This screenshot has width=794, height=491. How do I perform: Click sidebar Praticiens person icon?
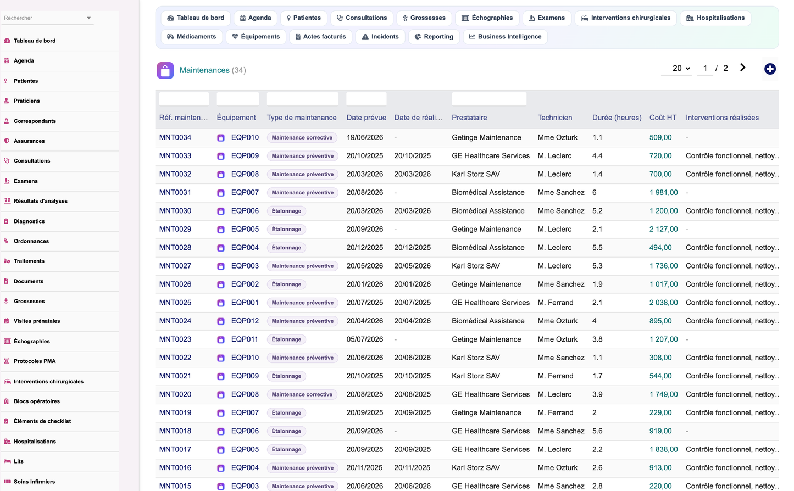point(7,101)
